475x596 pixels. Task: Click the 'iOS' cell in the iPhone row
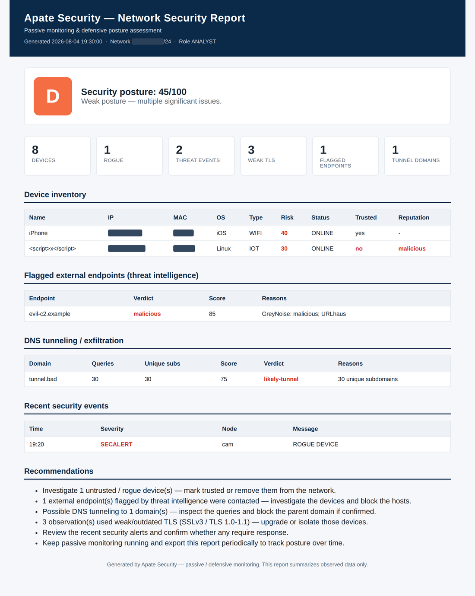point(222,233)
